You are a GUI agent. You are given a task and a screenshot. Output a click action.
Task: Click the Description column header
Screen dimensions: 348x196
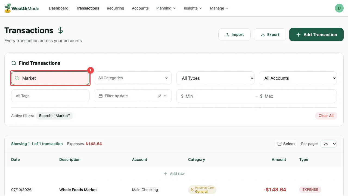(x=70, y=160)
